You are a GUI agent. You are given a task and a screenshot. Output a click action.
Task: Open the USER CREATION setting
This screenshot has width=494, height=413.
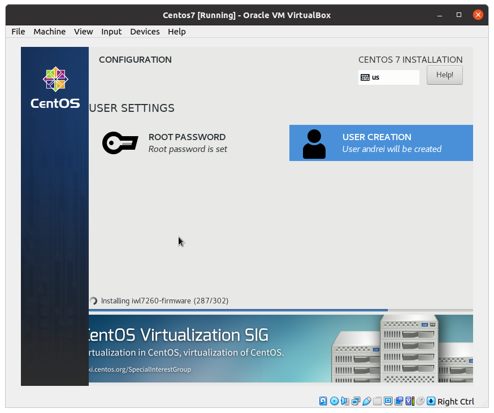pyautogui.click(x=381, y=143)
